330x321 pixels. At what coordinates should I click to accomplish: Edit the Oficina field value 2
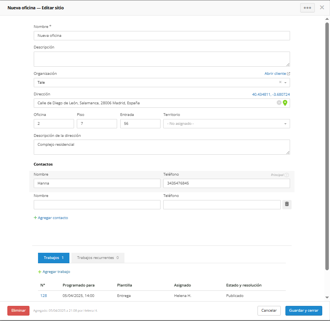[x=54, y=124]
